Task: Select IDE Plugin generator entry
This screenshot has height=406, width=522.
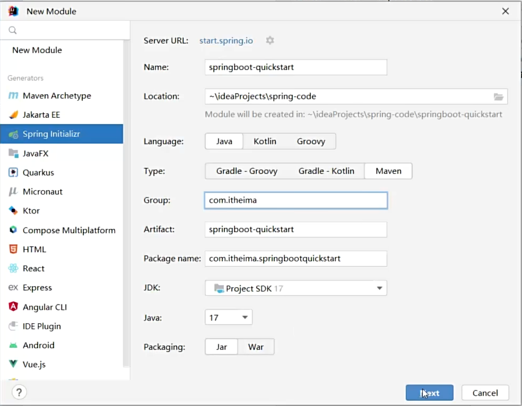Action: pyautogui.click(x=62, y=326)
